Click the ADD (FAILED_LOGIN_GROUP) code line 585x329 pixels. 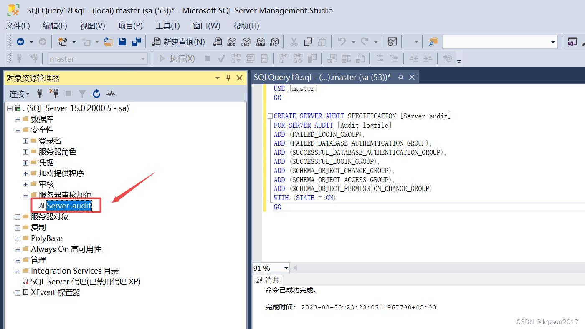(x=319, y=134)
